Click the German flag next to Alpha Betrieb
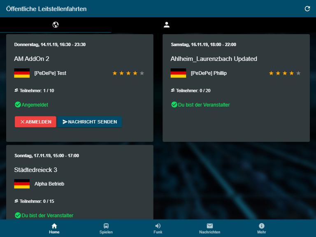This screenshot has height=237, width=316. click(x=22, y=184)
